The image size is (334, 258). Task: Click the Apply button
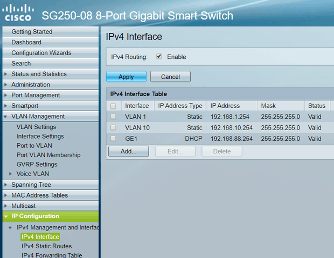[x=126, y=77]
